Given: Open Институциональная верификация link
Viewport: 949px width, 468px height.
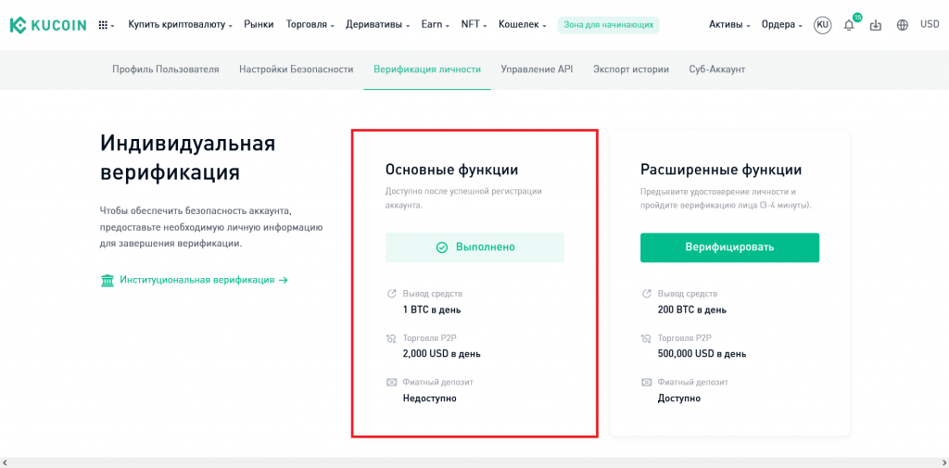Looking at the screenshot, I should coord(203,280).
